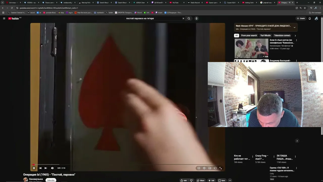Image resolution: width=323 pixels, height=182 pixels.
Task: Select the From your search chip
Action: pos(249,36)
